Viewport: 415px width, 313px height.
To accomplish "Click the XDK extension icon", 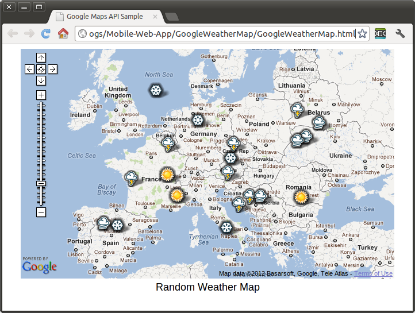I will pos(381,33).
